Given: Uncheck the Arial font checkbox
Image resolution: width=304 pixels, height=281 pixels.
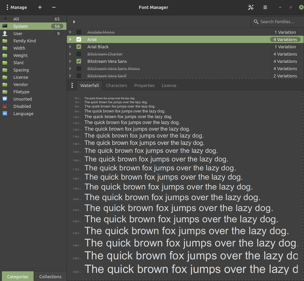Looking at the screenshot, I should click(78, 39).
